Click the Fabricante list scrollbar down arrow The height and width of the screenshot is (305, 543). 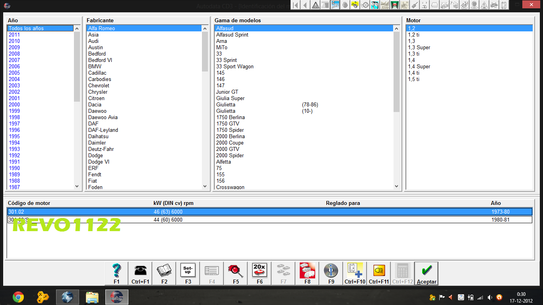[x=205, y=186]
